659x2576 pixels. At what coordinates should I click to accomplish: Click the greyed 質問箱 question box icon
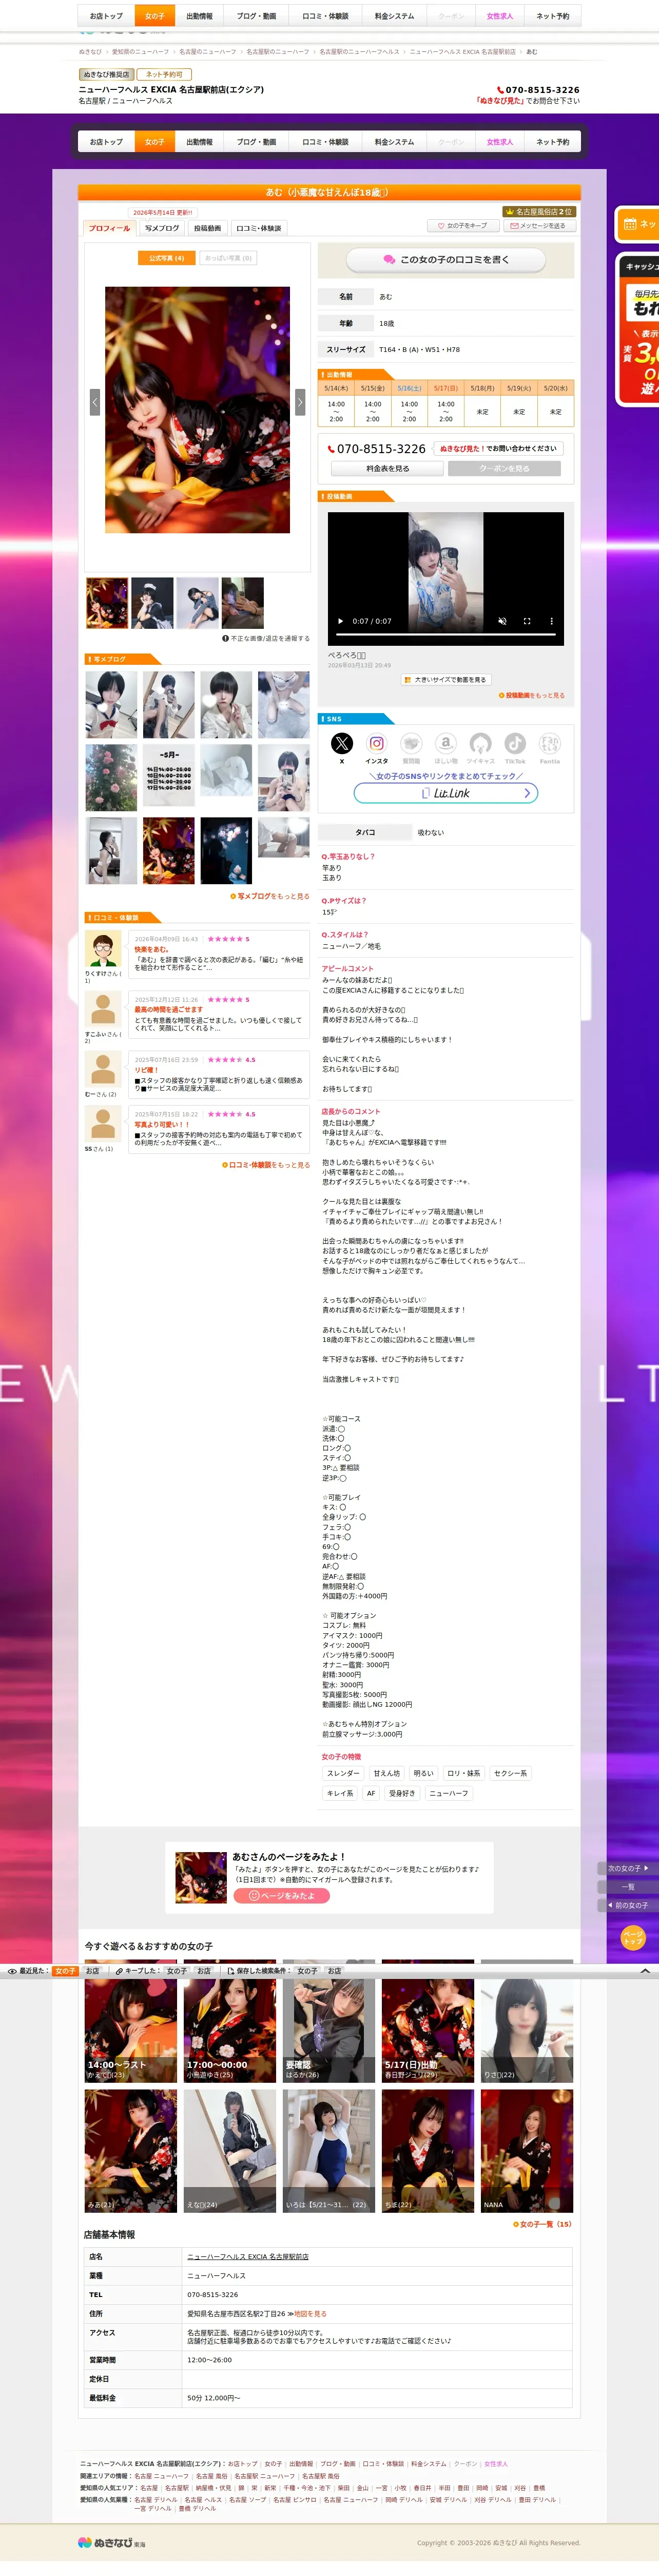pyautogui.click(x=412, y=743)
